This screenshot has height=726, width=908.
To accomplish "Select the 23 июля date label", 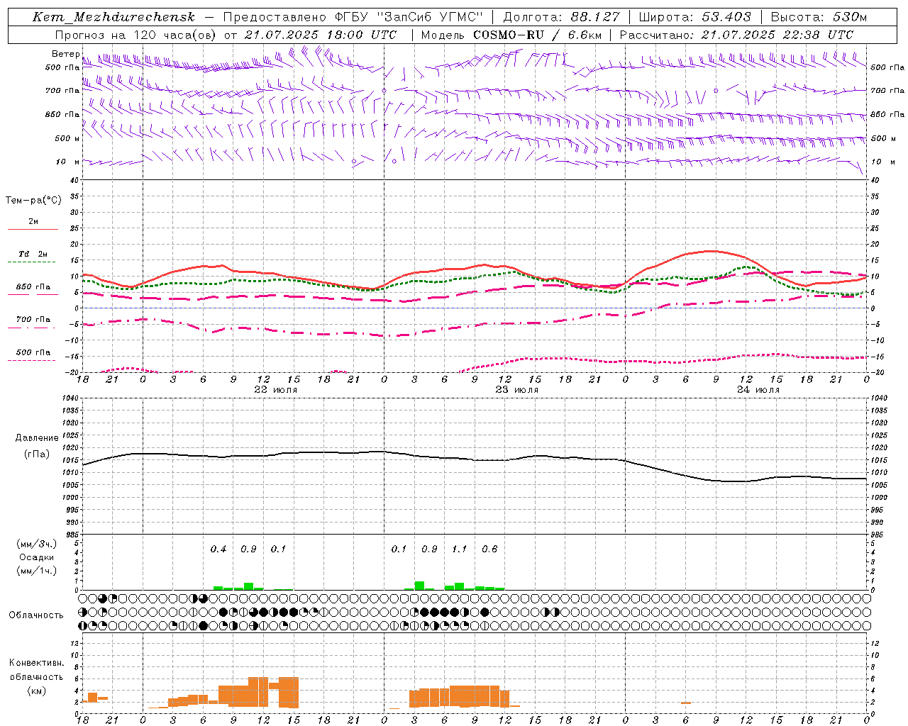I will (516, 390).
